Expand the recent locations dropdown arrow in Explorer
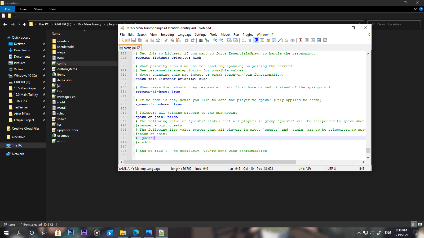The image size is (424, 238). pyautogui.click(x=19, y=24)
